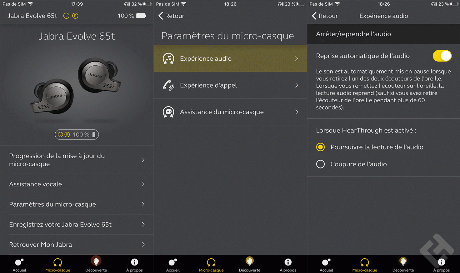Tap 18:26 clock in middle status bar
Screen dimensions: 460x273
tap(230, 4)
